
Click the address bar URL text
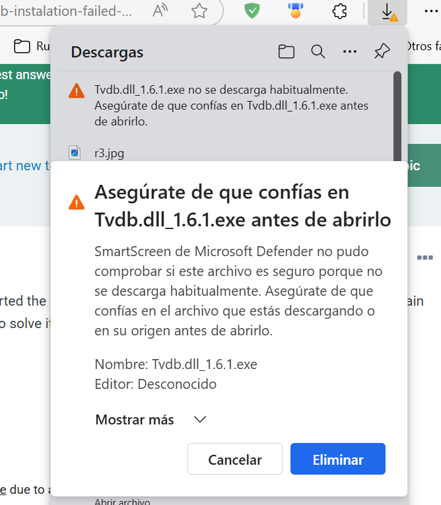pos(65,11)
